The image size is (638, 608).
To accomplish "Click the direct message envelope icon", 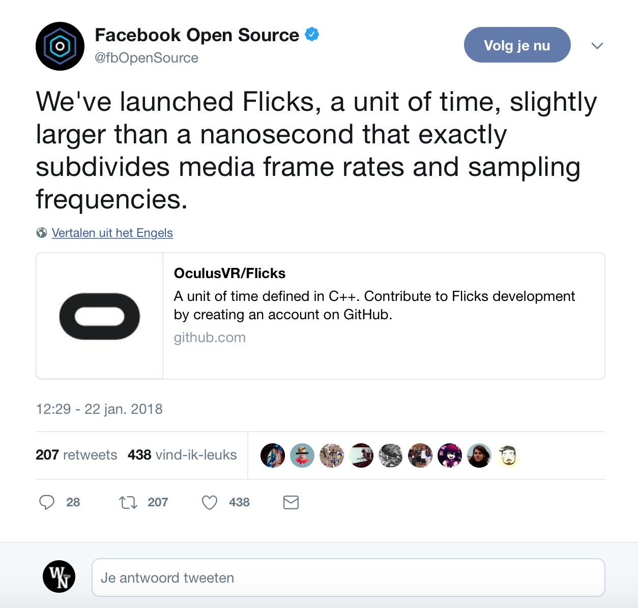I will tap(291, 502).
